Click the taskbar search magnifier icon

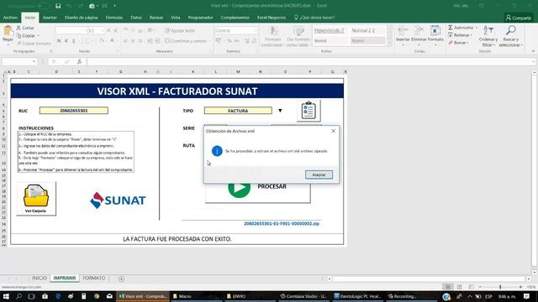18,296
